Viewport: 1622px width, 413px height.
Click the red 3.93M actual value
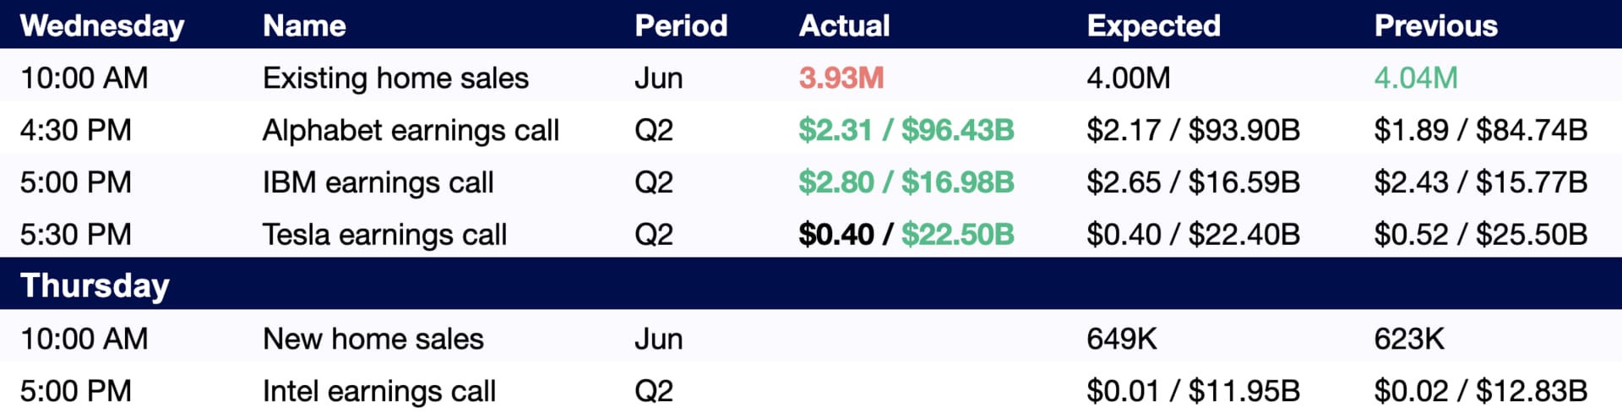click(x=841, y=79)
